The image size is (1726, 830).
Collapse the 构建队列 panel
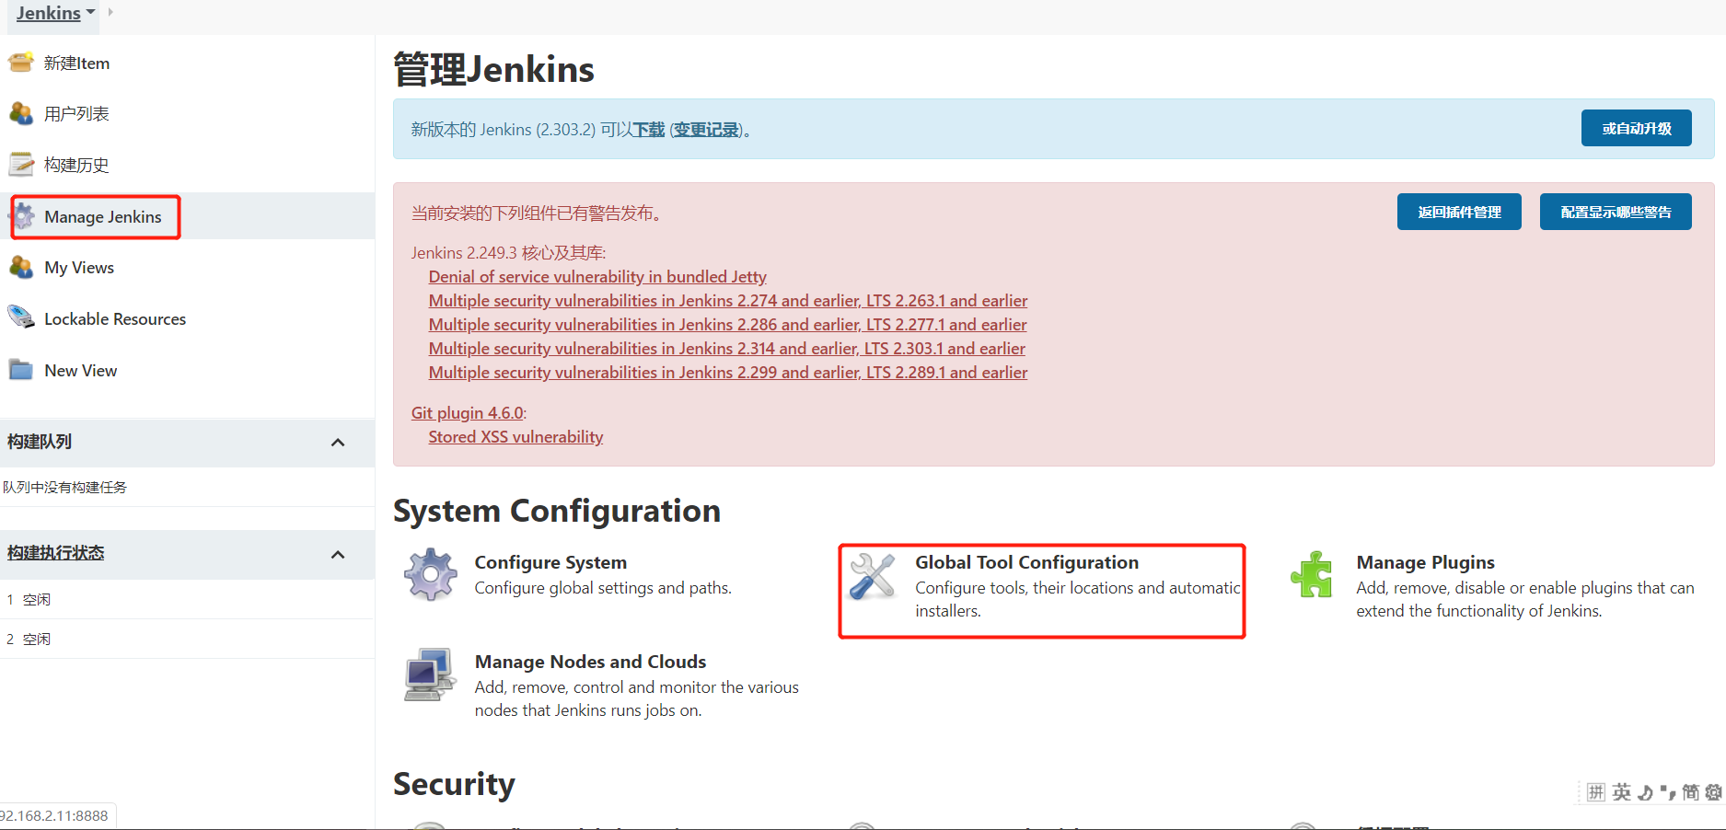(338, 443)
